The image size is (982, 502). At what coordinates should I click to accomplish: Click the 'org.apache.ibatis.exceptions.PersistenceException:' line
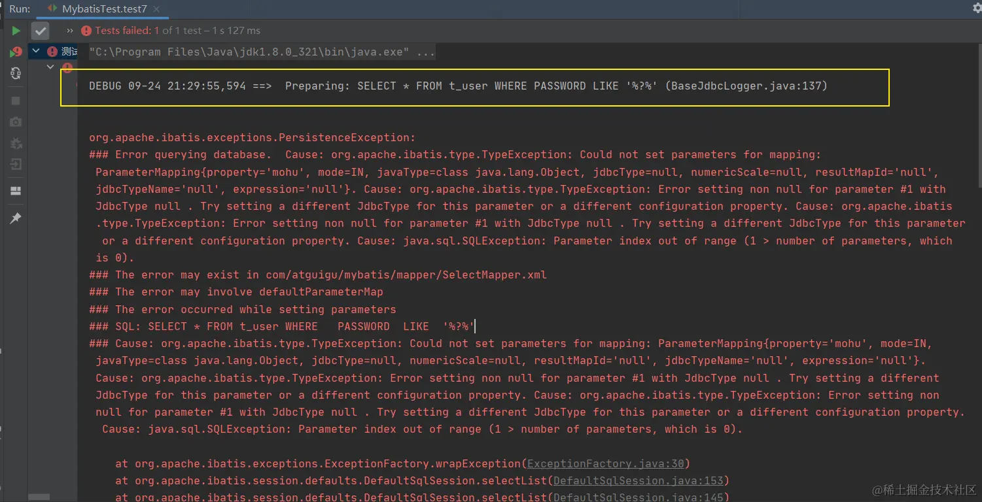(x=253, y=138)
